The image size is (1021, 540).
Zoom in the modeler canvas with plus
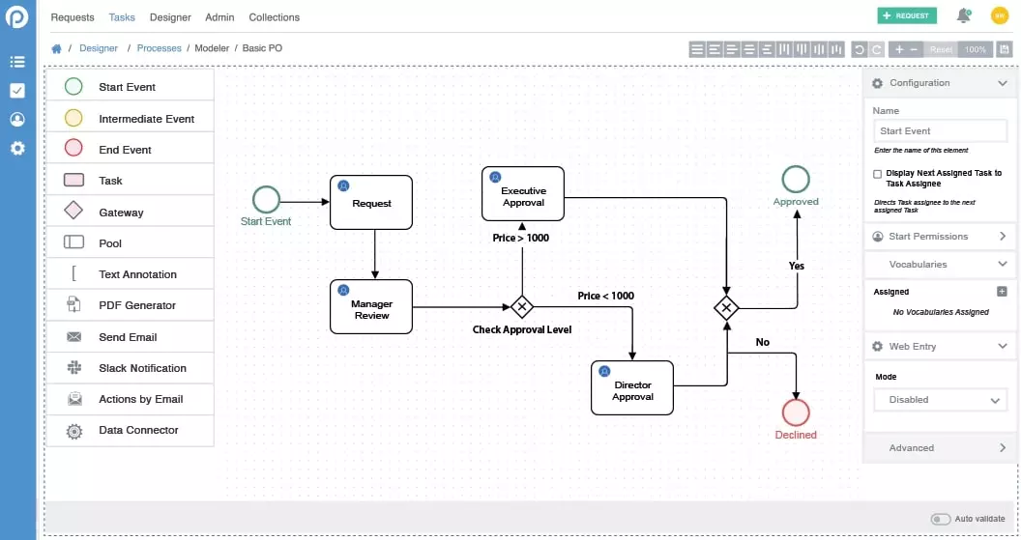click(x=899, y=49)
